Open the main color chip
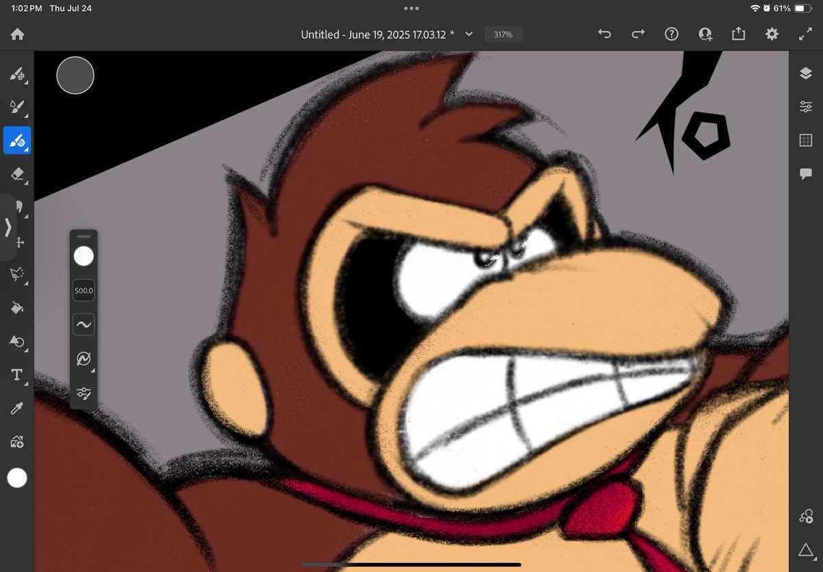This screenshot has width=823, height=572. coord(17,478)
